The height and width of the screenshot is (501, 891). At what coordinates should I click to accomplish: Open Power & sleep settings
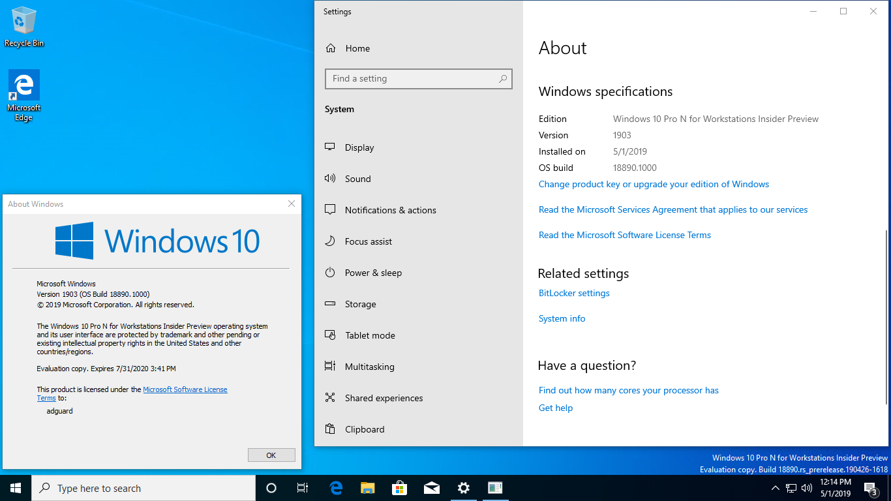click(373, 273)
